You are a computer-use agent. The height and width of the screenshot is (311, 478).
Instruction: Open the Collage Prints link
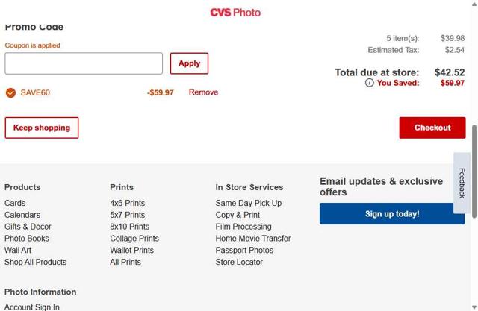click(x=134, y=239)
